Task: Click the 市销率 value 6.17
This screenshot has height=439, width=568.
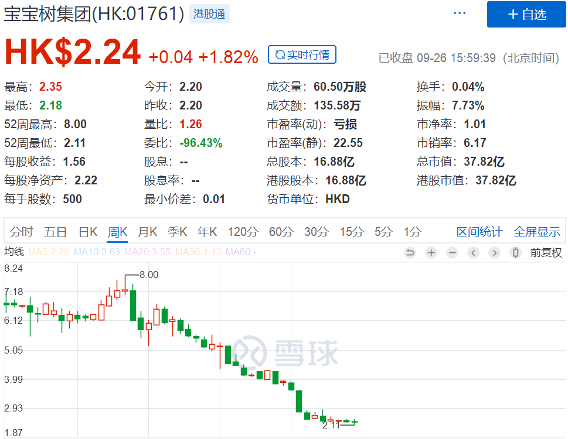Action: click(x=475, y=143)
